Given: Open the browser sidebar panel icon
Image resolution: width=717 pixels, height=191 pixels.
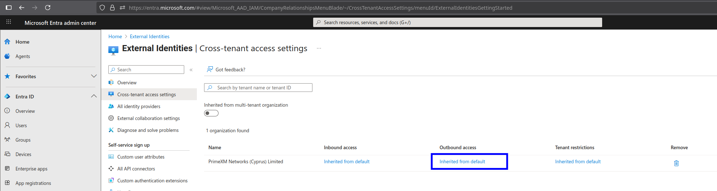Looking at the screenshot, I should 9,8.
